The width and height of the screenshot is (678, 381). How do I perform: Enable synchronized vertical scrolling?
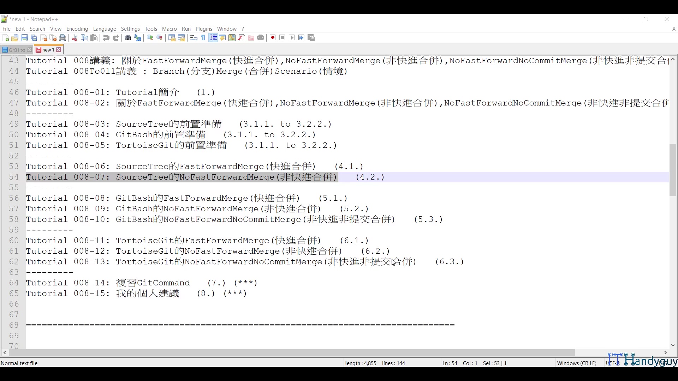point(171,38)
